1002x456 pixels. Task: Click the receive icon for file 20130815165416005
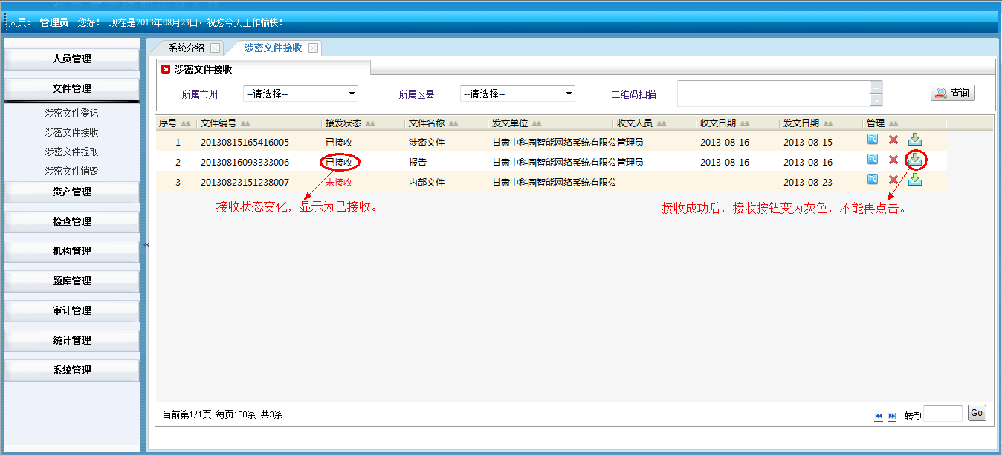tap(915, 139)
